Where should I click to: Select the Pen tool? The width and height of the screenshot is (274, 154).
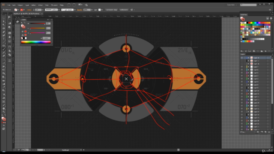coord(4,32)
